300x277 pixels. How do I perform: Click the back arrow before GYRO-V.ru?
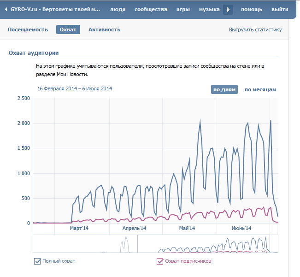[6, 9]
